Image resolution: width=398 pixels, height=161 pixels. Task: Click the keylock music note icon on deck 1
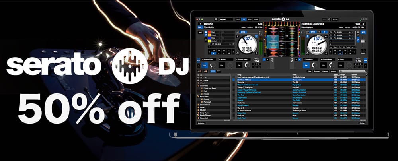coord(238,36)
